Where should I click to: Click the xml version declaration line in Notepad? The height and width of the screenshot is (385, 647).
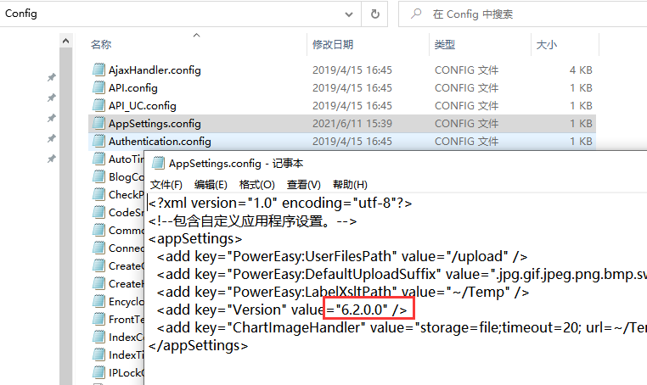tap(280, 203)
